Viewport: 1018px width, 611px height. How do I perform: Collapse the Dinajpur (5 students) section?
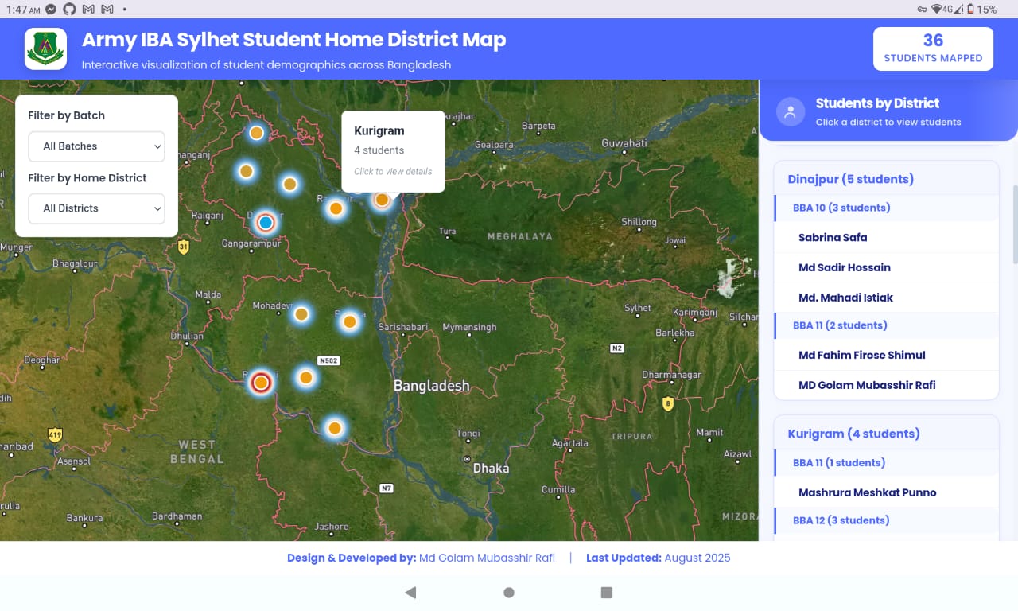[x=850, y=179]
